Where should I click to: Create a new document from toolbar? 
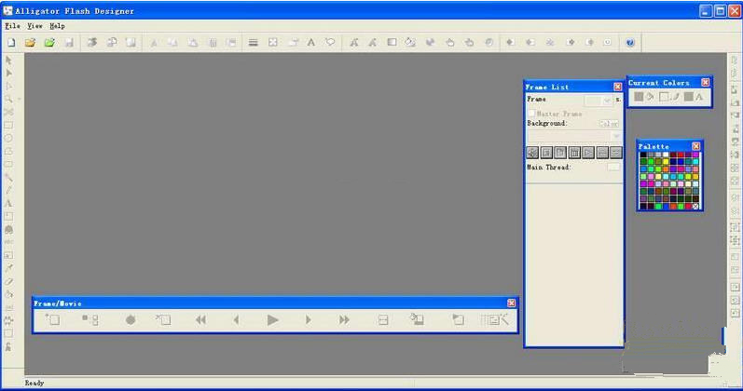pos(11,43)
